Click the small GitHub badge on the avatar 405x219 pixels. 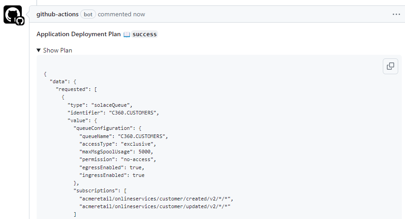(20, 21)
